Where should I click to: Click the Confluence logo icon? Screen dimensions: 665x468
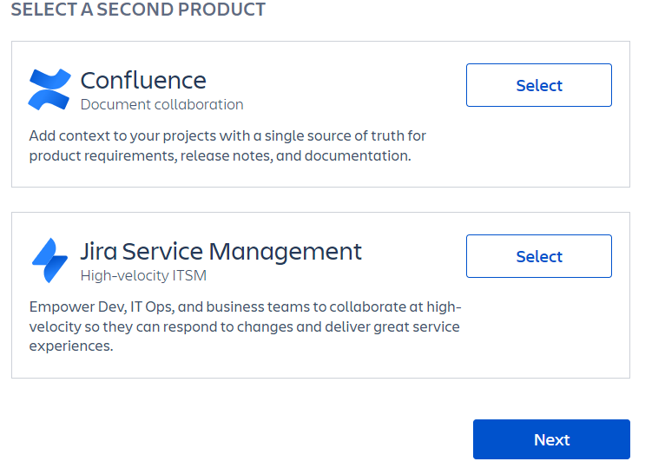click(49, 90)
